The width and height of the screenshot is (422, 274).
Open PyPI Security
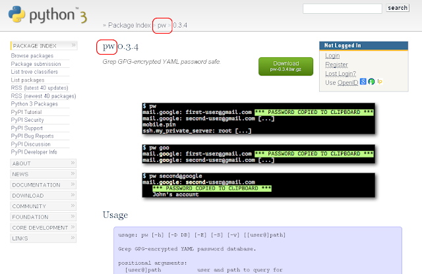(27, 120)
